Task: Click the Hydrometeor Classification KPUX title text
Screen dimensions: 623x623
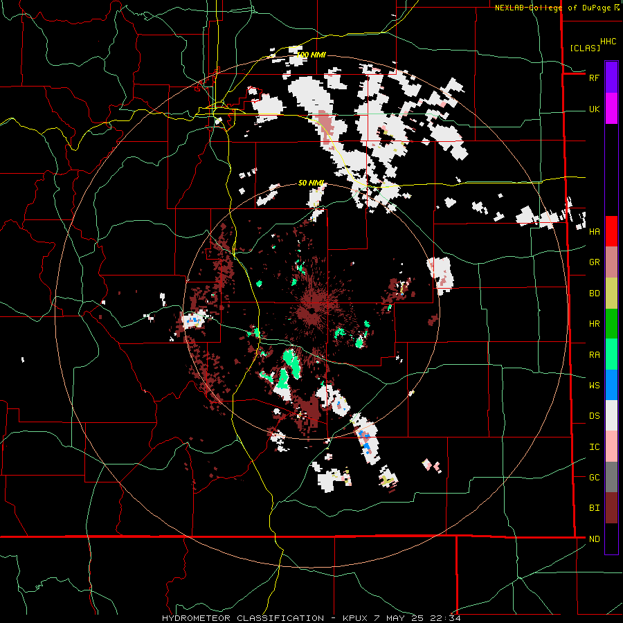Action: [x=311, y=618]
